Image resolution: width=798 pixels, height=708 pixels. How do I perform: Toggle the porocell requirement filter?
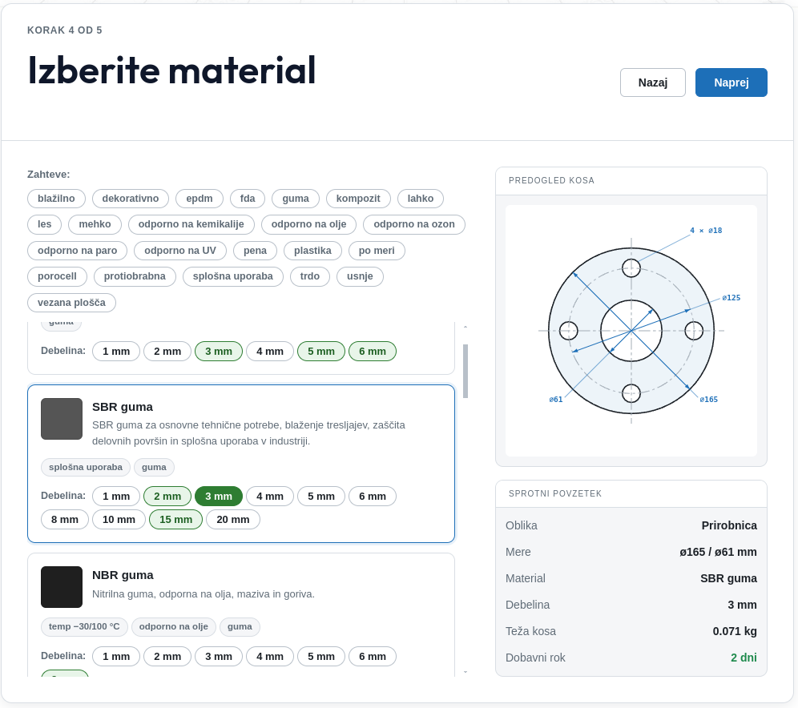coord(57,276)
